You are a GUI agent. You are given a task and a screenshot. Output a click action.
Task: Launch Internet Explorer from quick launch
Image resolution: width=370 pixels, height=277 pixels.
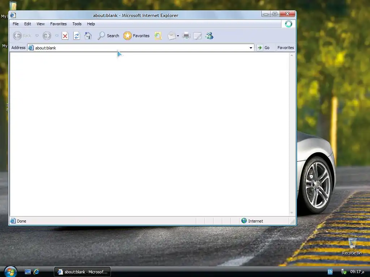36,272
